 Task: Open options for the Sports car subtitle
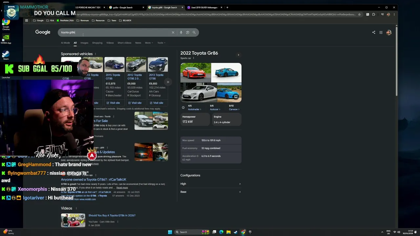click(194, 58)
